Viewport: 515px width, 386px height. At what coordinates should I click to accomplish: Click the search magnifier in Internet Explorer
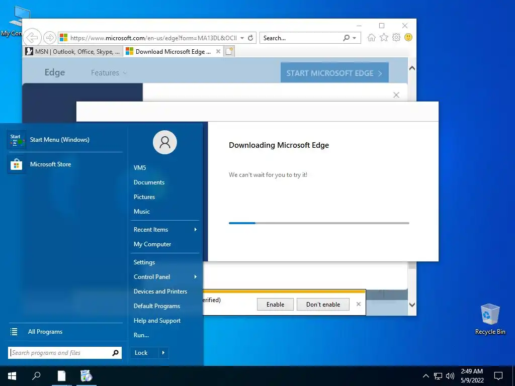point(346,38)
